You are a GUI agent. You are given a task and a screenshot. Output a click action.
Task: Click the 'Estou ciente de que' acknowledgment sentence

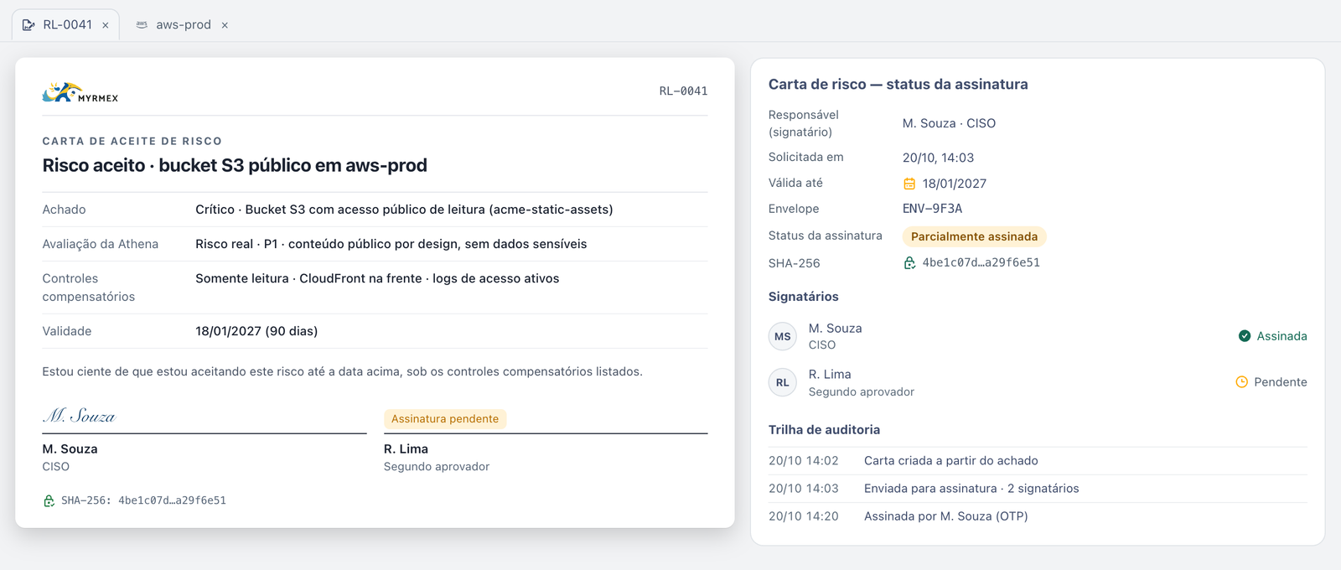tap(343, 371)
